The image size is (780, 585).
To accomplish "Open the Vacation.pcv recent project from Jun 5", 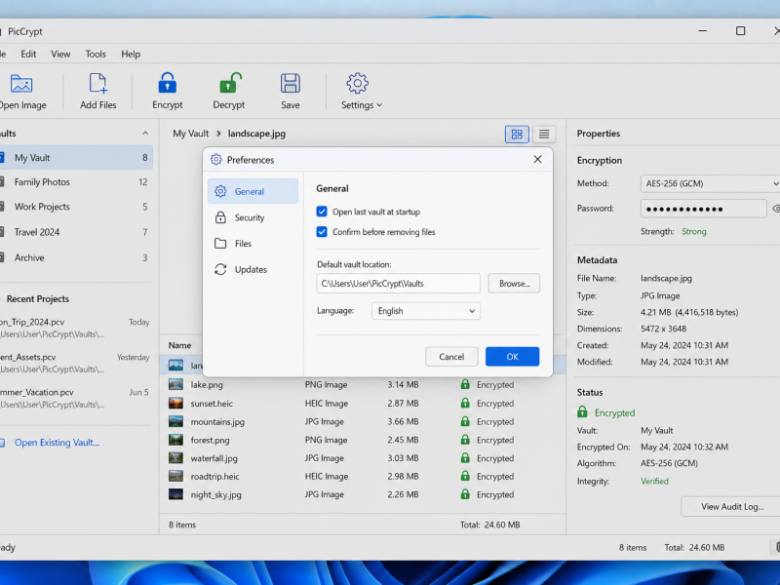I will [75, 398].
